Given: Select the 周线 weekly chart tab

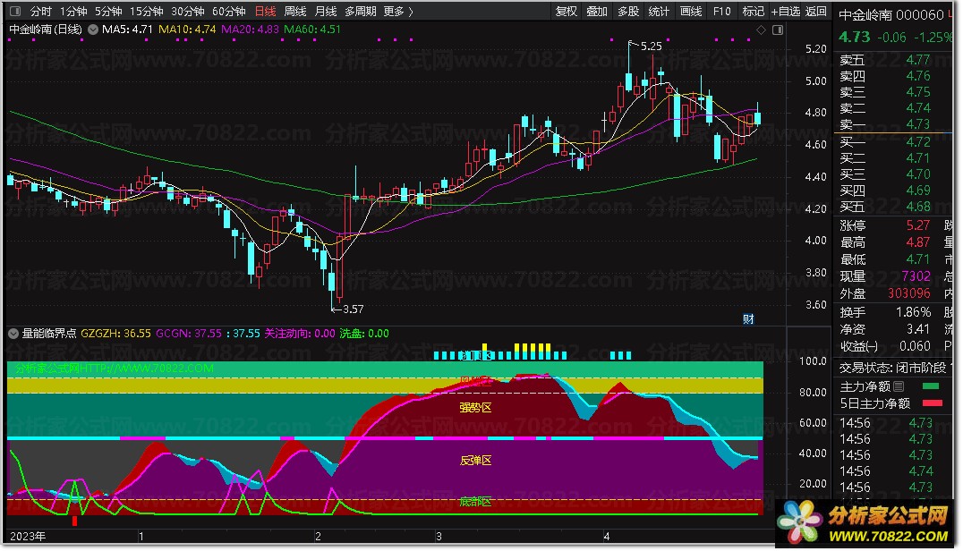Looking at the screenshot, I should [x=295, y=11].
